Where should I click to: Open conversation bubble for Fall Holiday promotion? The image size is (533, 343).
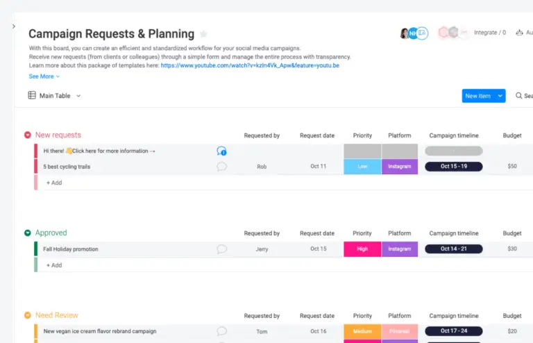click(221, 249)
